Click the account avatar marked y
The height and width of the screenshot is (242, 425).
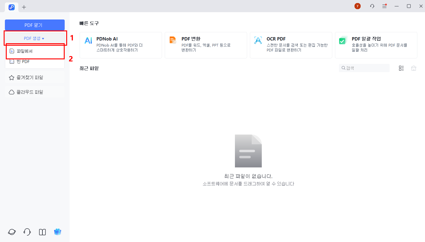[357, 6]
